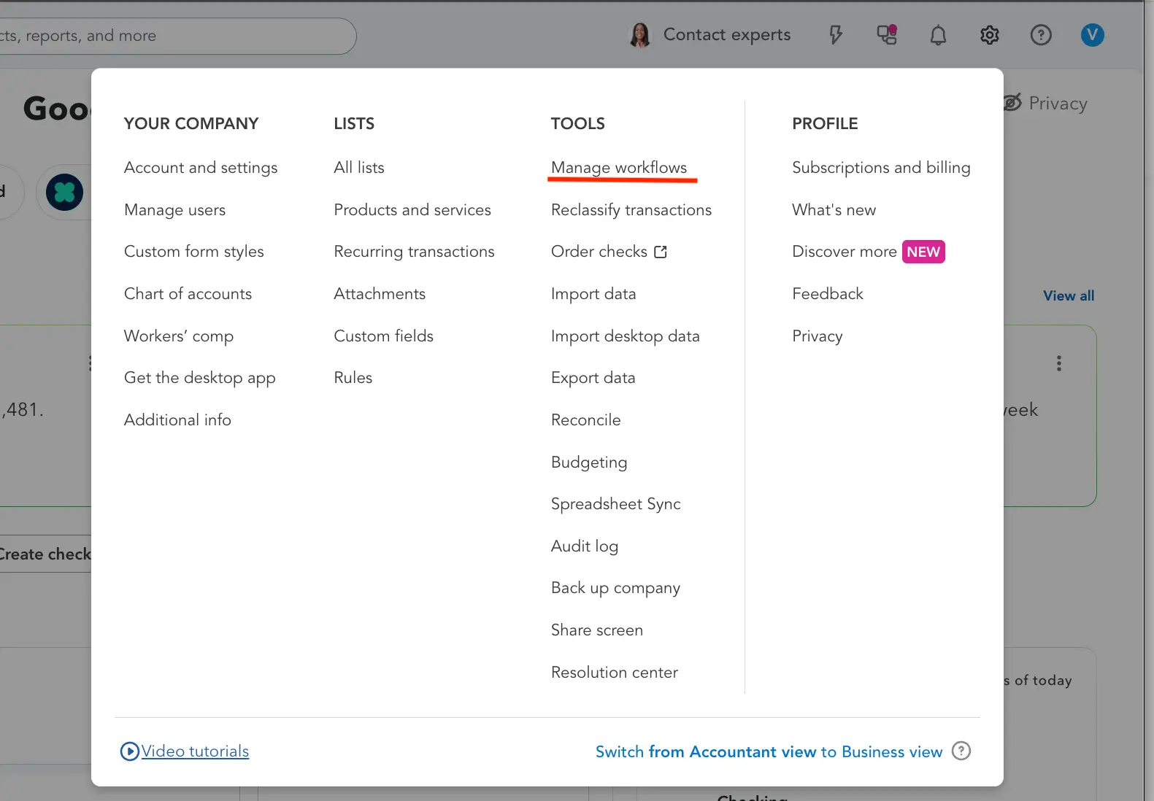This screenshot has width=1154, height=801.
Task: Select Get the desktop app
Action: [200, 378]
